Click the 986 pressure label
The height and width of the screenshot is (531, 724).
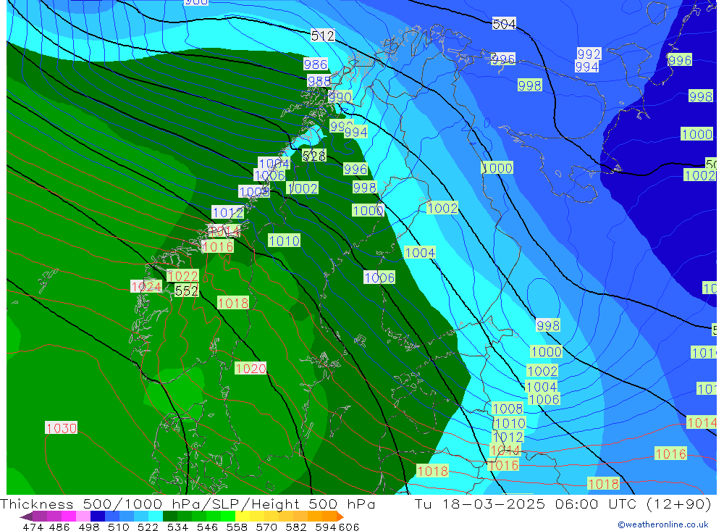[315, 64]
